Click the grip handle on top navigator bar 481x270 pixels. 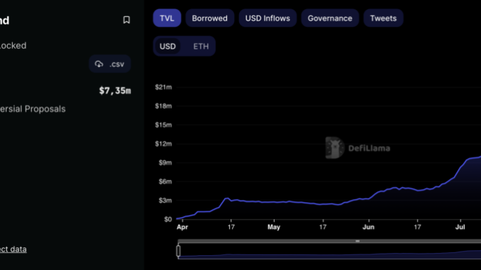(358, 241)
